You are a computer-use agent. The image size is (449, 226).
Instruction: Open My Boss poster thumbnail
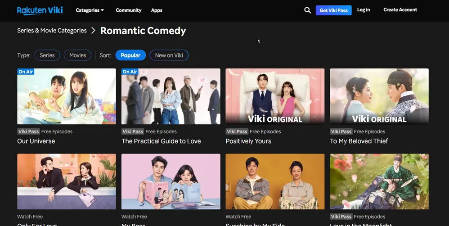171,181
